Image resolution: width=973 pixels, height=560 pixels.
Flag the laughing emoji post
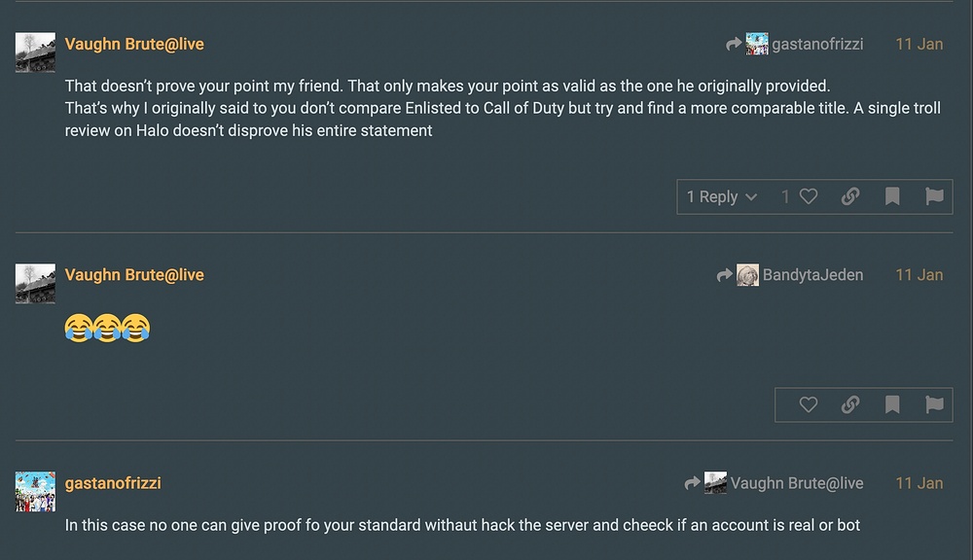point(934,405)
